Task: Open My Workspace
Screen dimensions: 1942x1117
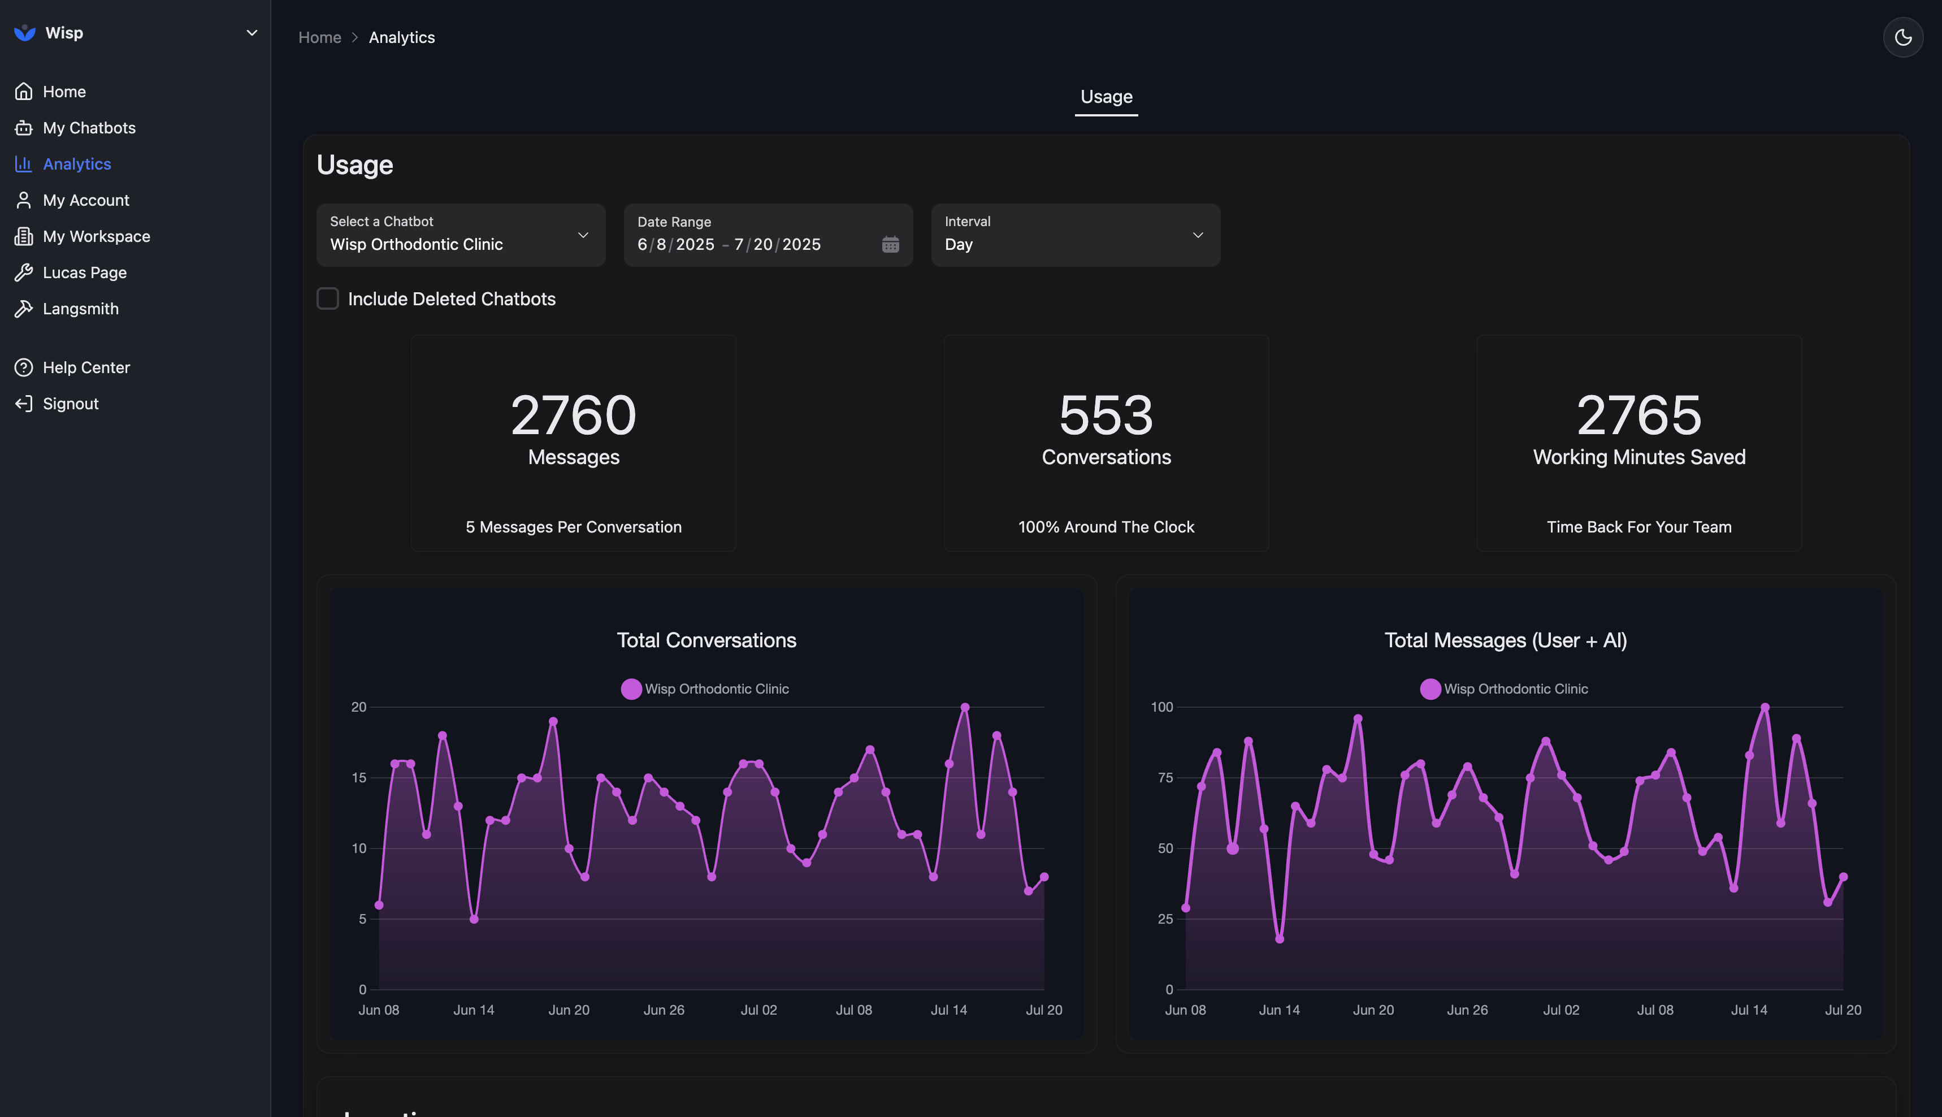Action: (97, 236)
